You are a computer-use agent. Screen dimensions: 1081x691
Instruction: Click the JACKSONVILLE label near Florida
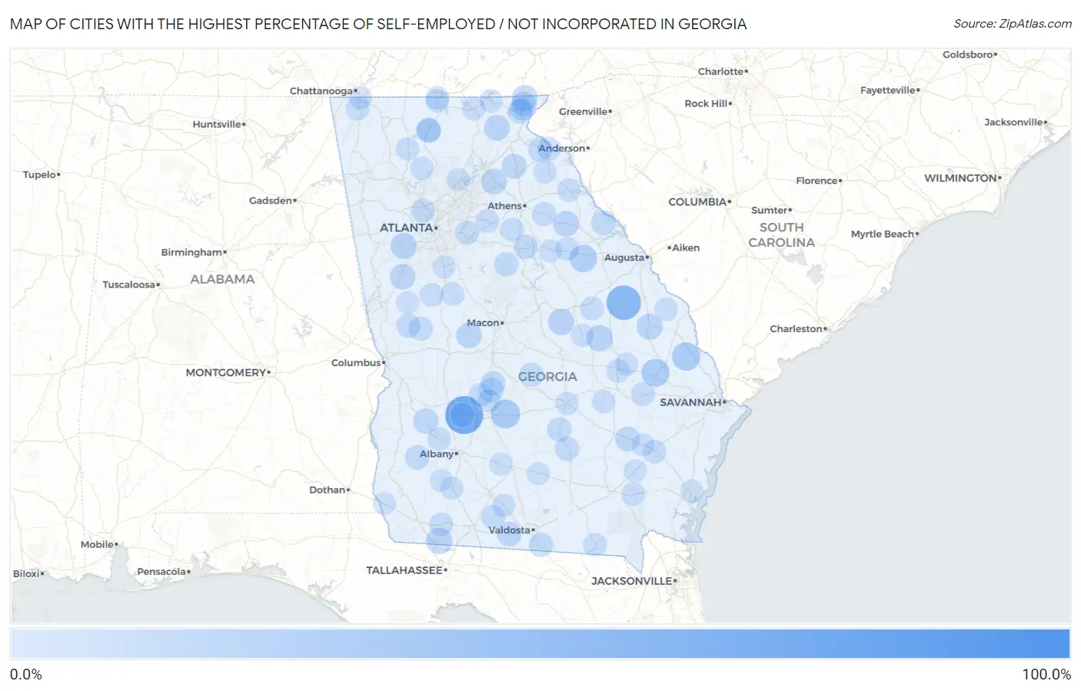click(632, 581)
